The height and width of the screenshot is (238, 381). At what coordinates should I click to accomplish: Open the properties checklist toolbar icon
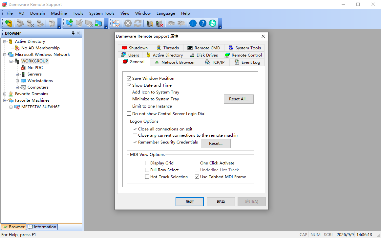116,23
